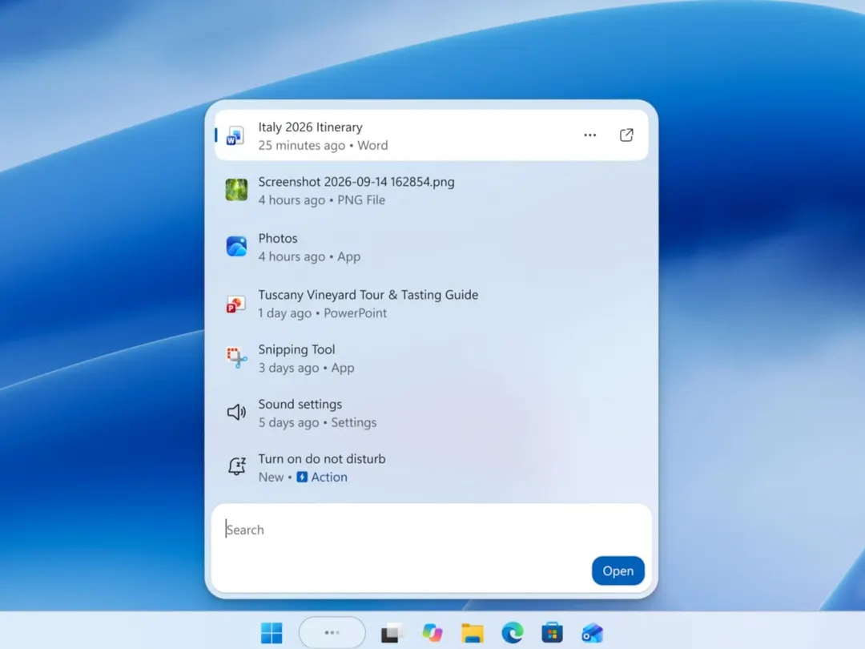Image resolution: width=865 pixels, height=649 pixels.
Task: Click the Action link text
Action: [329, 477]
